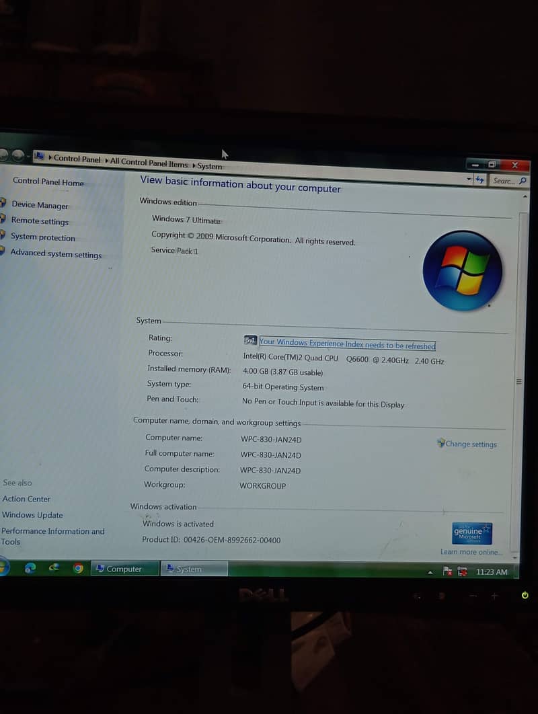Minimize the System window
Screen dimensions: 538x714
coord(475,164)
